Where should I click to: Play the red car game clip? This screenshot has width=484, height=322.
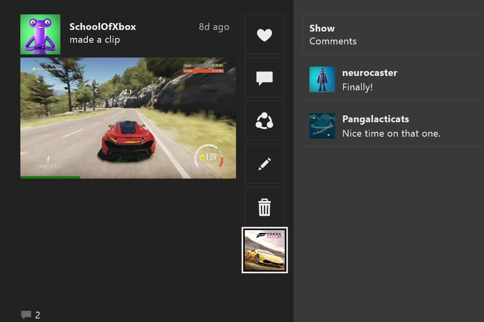(x=128, y=117)
